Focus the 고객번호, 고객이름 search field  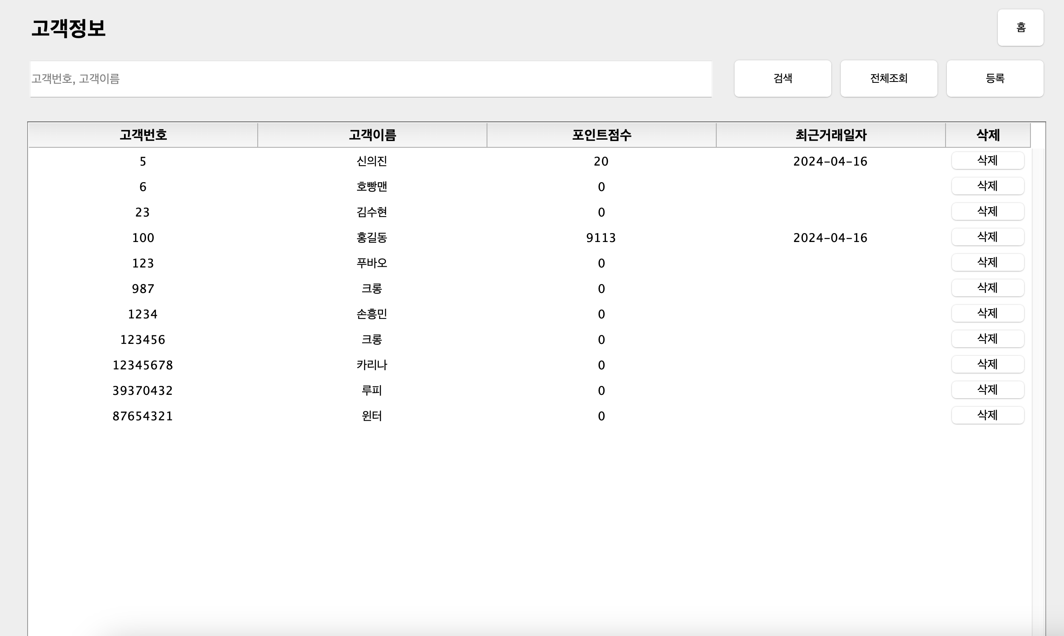(x=371, y=79)
